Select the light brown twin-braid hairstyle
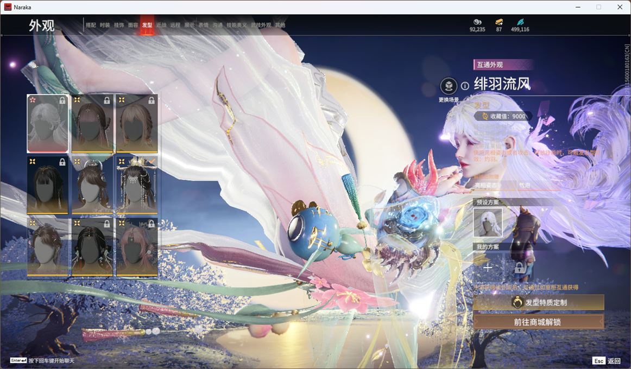 pos(137,123)
